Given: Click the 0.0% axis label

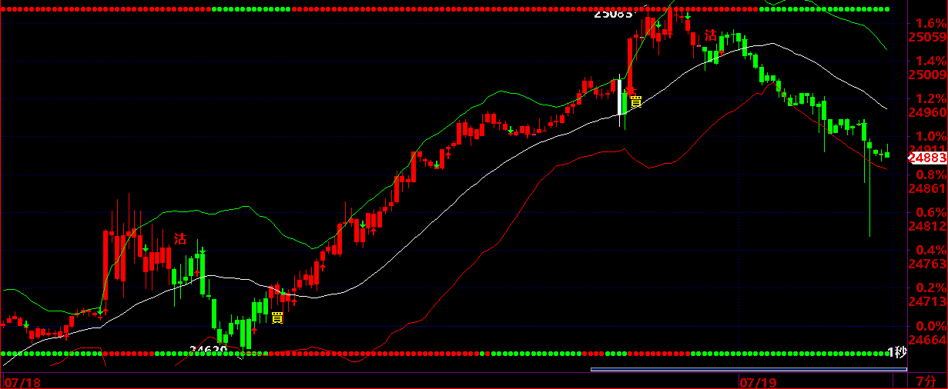Looking at the screenshot, I should click(x=931, y=326).
